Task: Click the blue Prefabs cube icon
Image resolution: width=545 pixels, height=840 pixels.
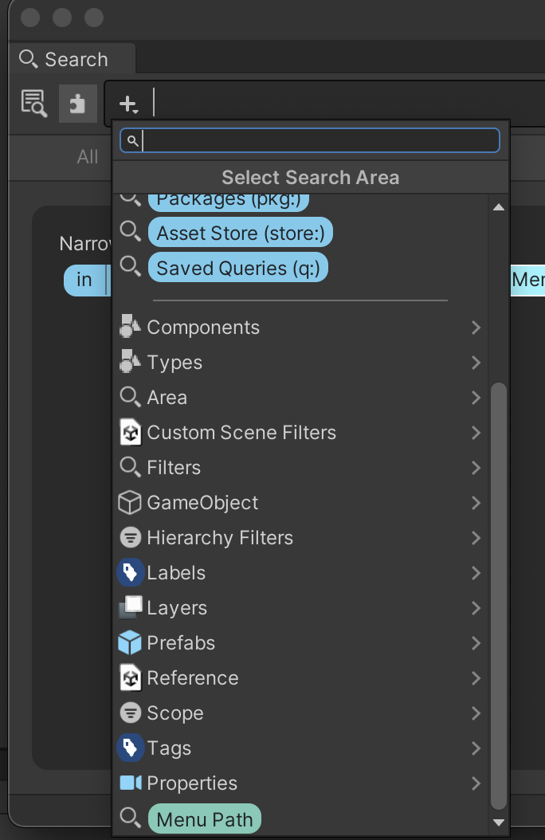Action: (x=130, y=643)
